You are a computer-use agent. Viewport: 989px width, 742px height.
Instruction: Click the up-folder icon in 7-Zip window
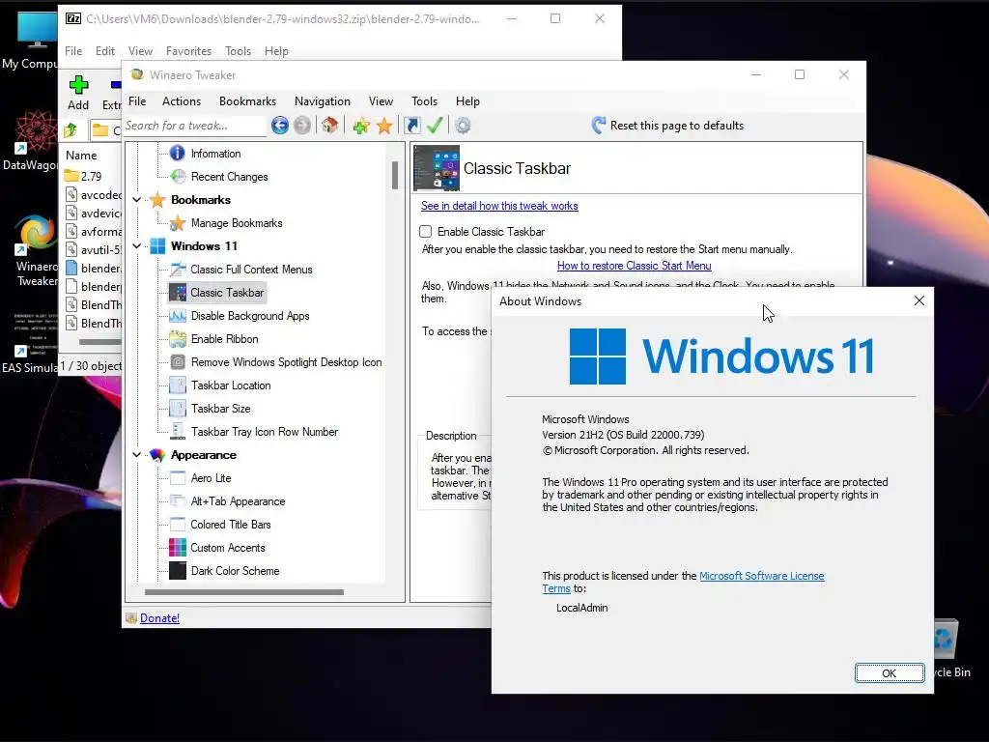[x=70, y=130]
